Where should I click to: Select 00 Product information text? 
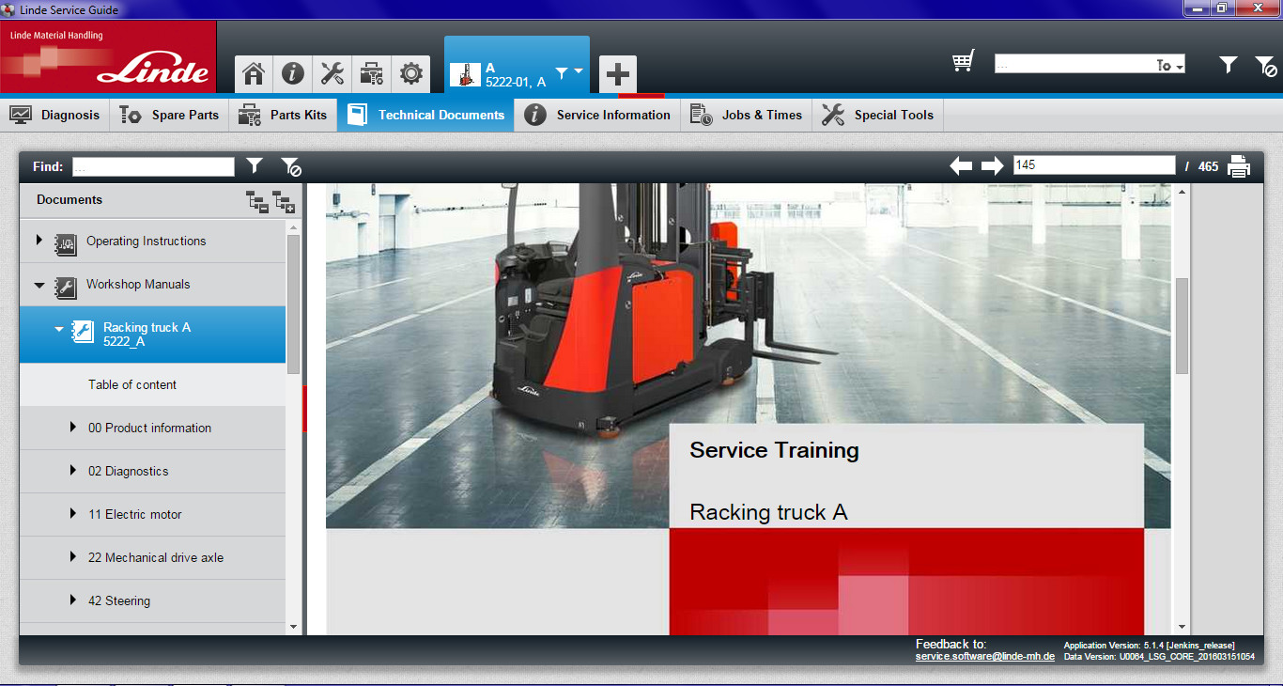[x=149, y=428]
